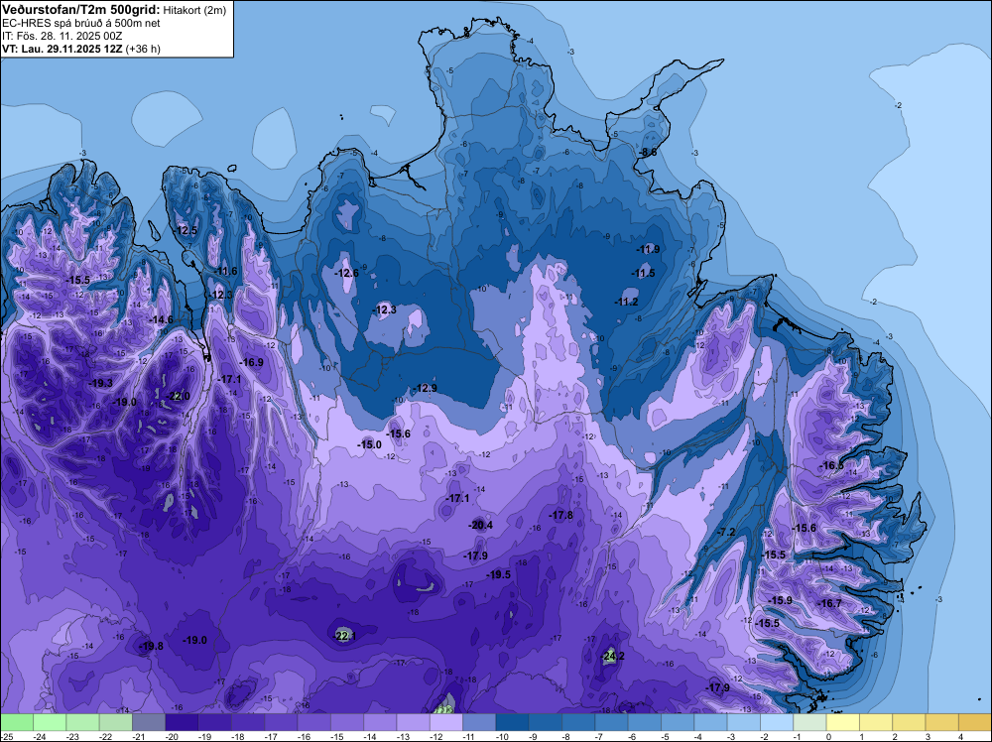
Task: Click the -8.6 temperature label
Action: pos(647,153)
